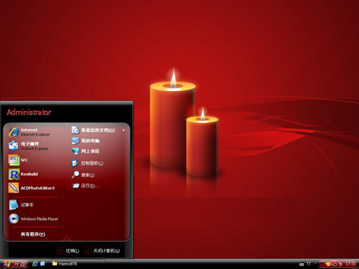Click the Administrator user name
The height and width of the screenshot is (269, 359).
(x=29, y=112)
